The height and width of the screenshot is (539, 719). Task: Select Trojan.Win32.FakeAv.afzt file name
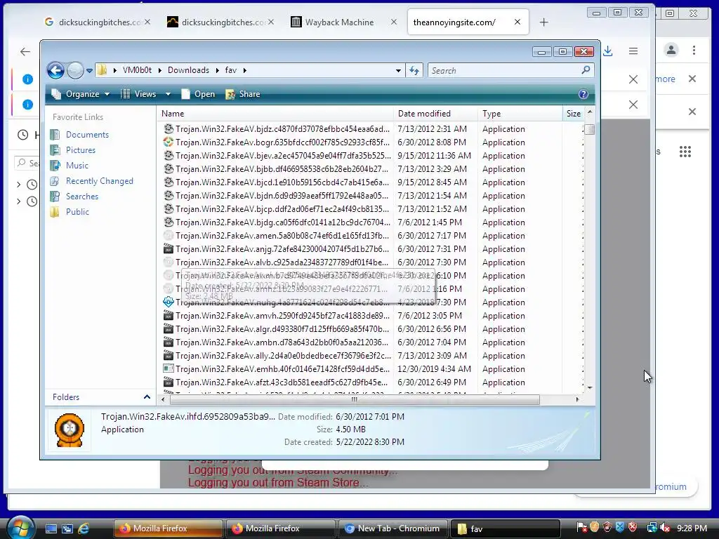pyautogui.click(x=282, y=382)
